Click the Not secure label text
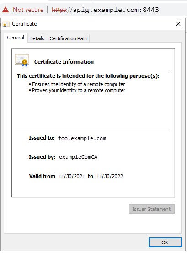 (x=28, y=10)
